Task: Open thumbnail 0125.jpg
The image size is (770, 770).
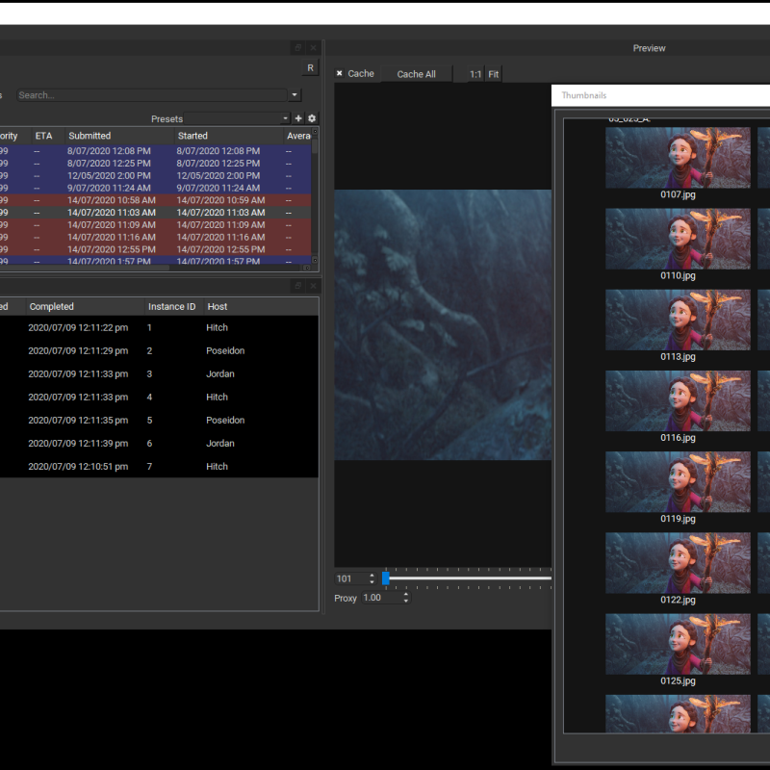Action: pyautogui.click(x=678, y=644)
